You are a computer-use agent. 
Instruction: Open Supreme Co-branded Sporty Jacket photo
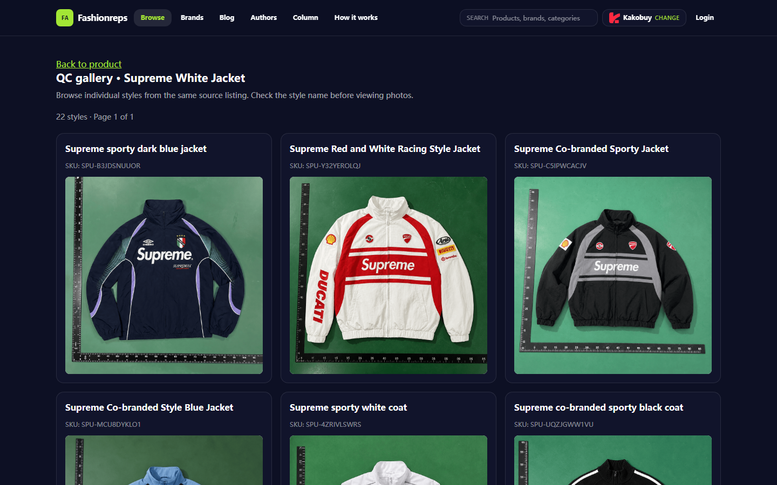pos(613,275)
